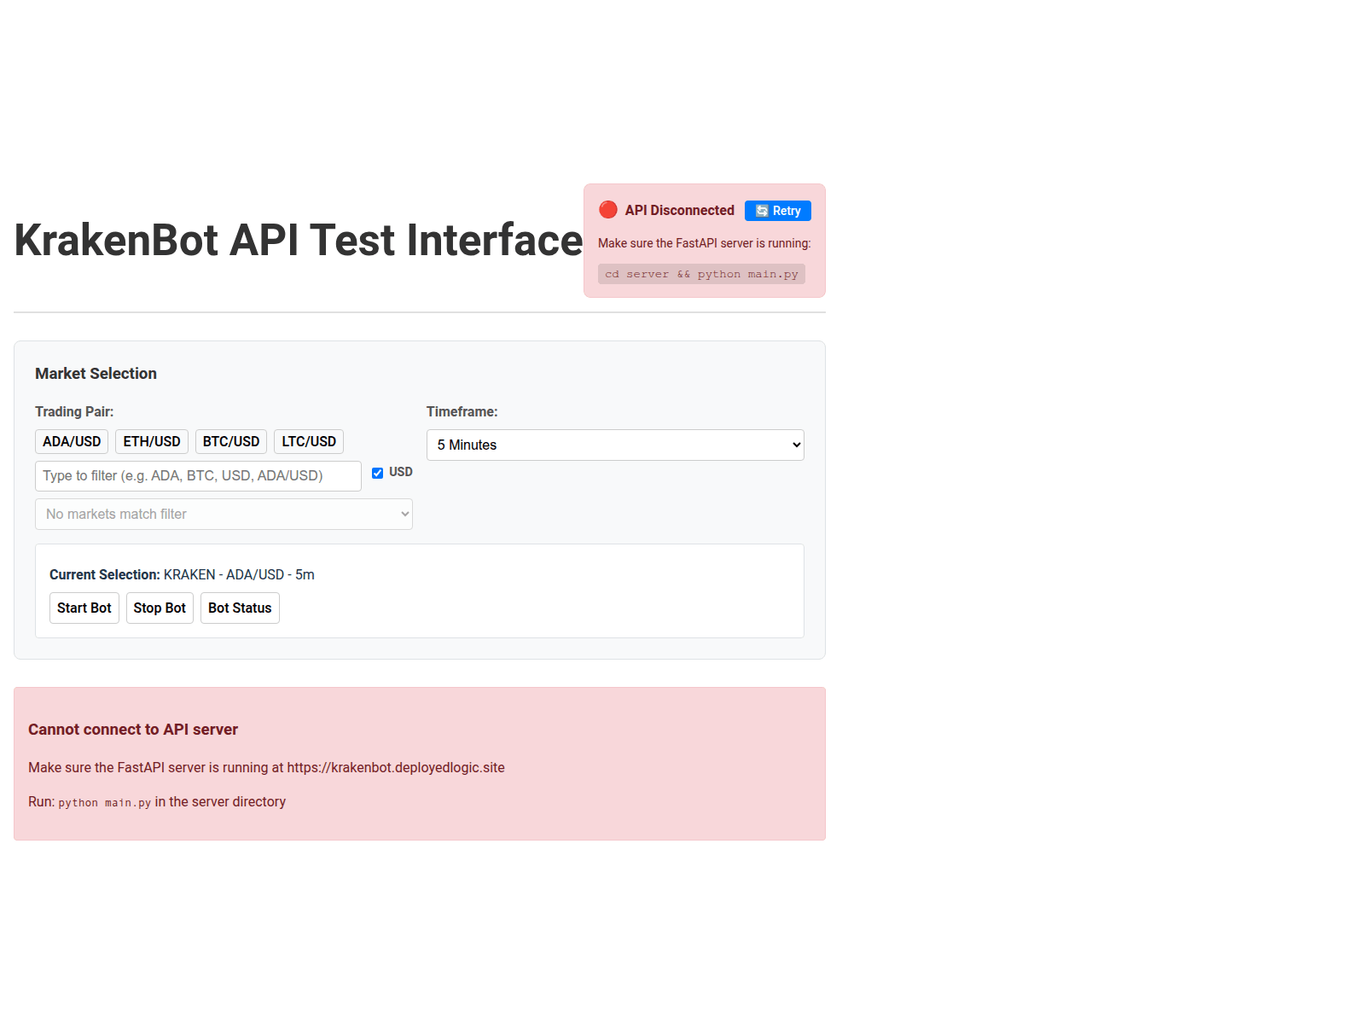This screenshot has height=1024, width=1365.
Task: Open the 'No markets match filter' dropdown
Action: click(224, 514)
